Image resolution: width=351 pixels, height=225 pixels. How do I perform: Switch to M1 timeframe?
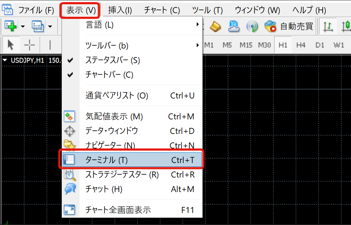click(209, 45)
